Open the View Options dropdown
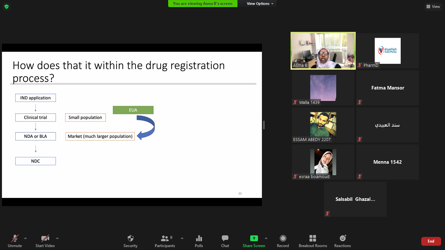445x250 pixels. coord(260,4)
